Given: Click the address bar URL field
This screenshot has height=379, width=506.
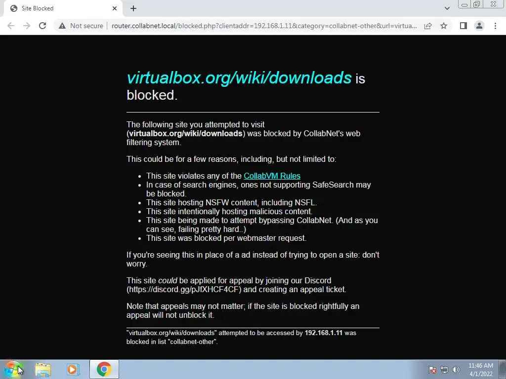Looking at the screenshot, I should (264, 26).
